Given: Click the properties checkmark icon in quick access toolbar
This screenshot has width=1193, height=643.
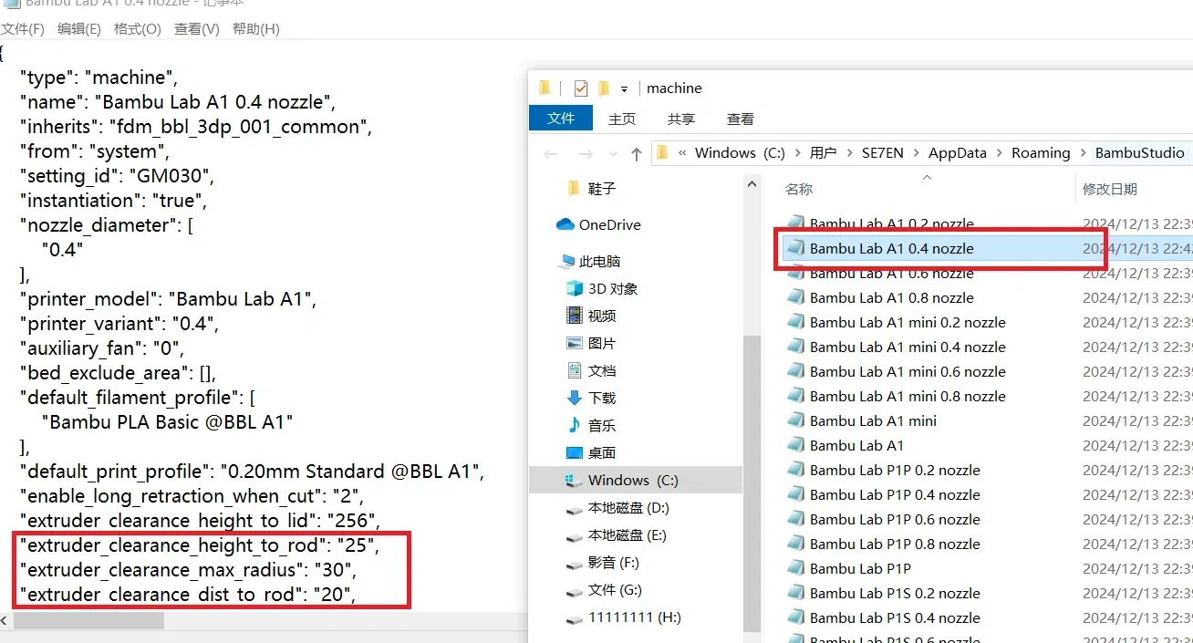Looking at the screenshot, I should coord(581,88).
